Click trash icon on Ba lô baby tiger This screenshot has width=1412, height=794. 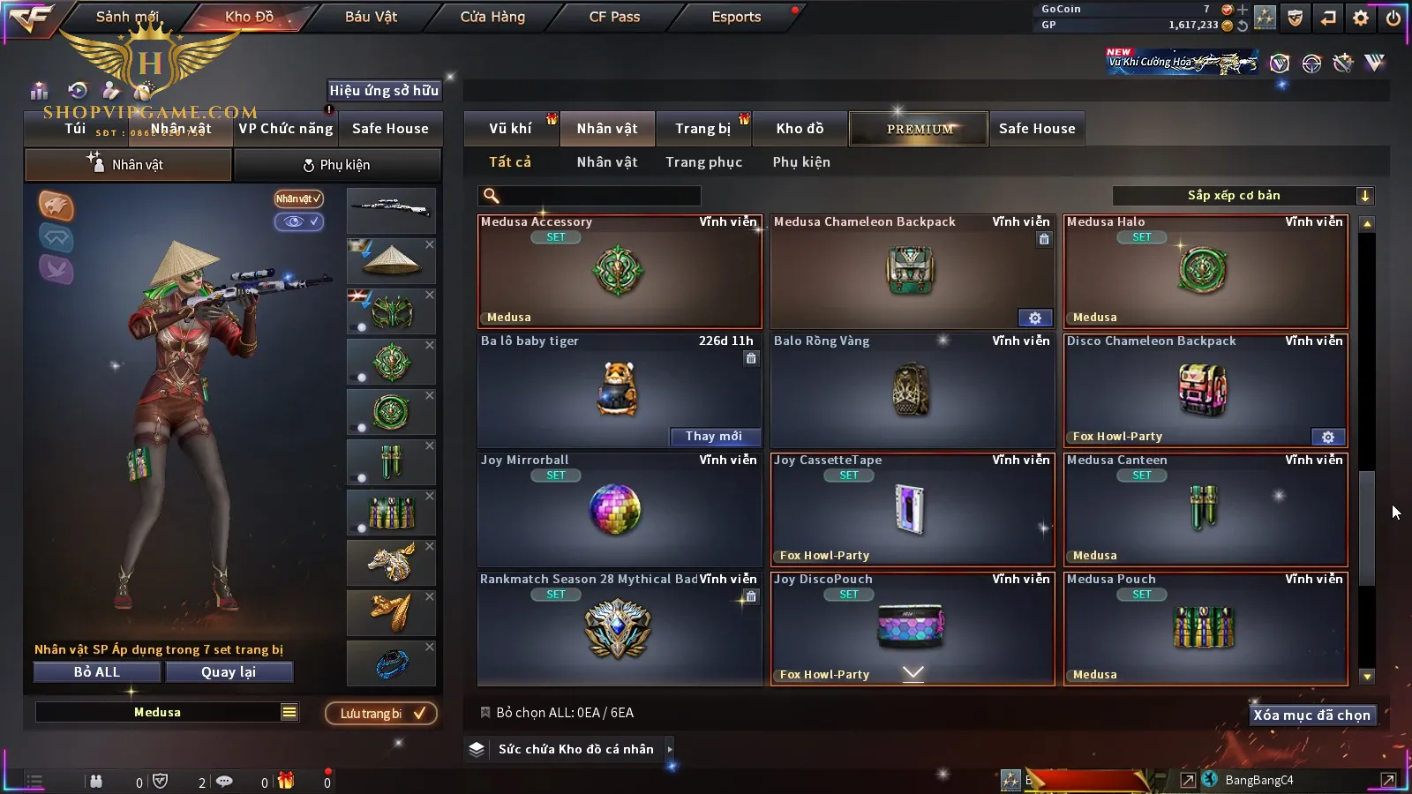point(751,358)
